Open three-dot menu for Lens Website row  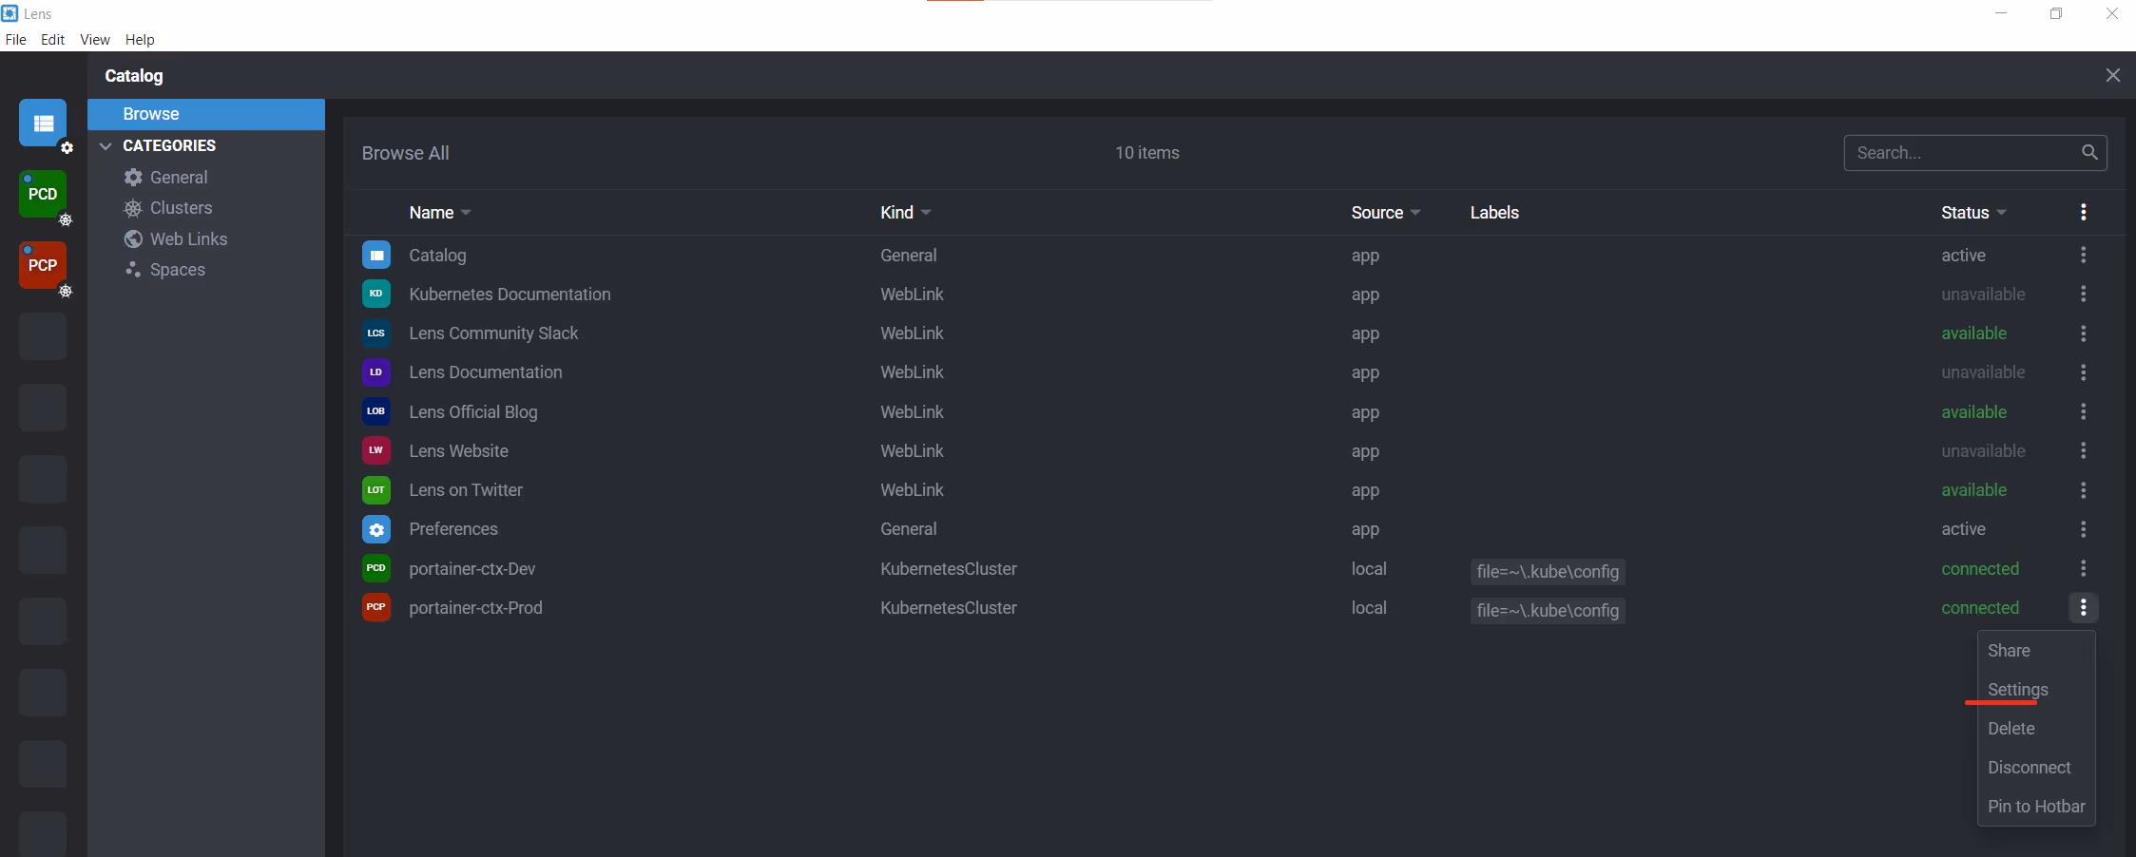2083,450
